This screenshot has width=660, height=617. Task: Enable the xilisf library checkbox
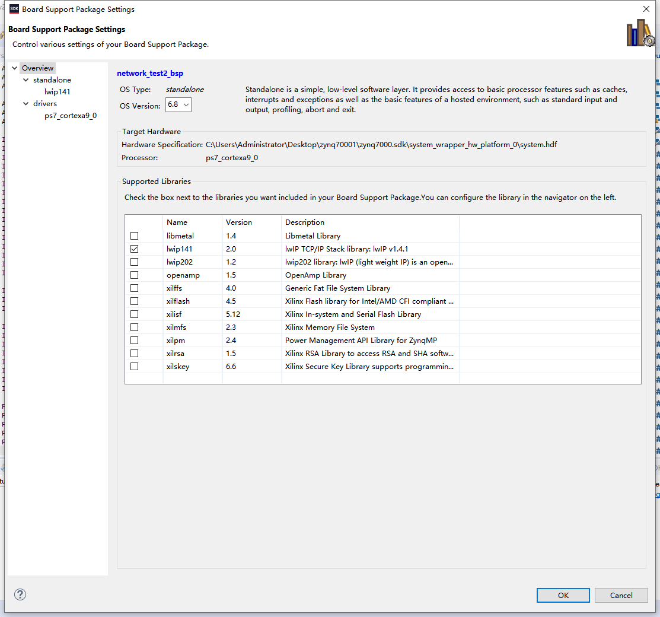(134, 314)
